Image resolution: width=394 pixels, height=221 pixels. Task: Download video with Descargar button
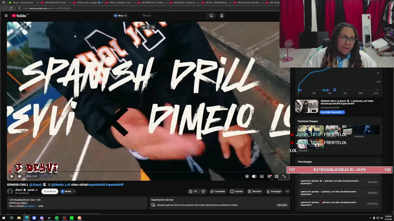click(274, 191)
